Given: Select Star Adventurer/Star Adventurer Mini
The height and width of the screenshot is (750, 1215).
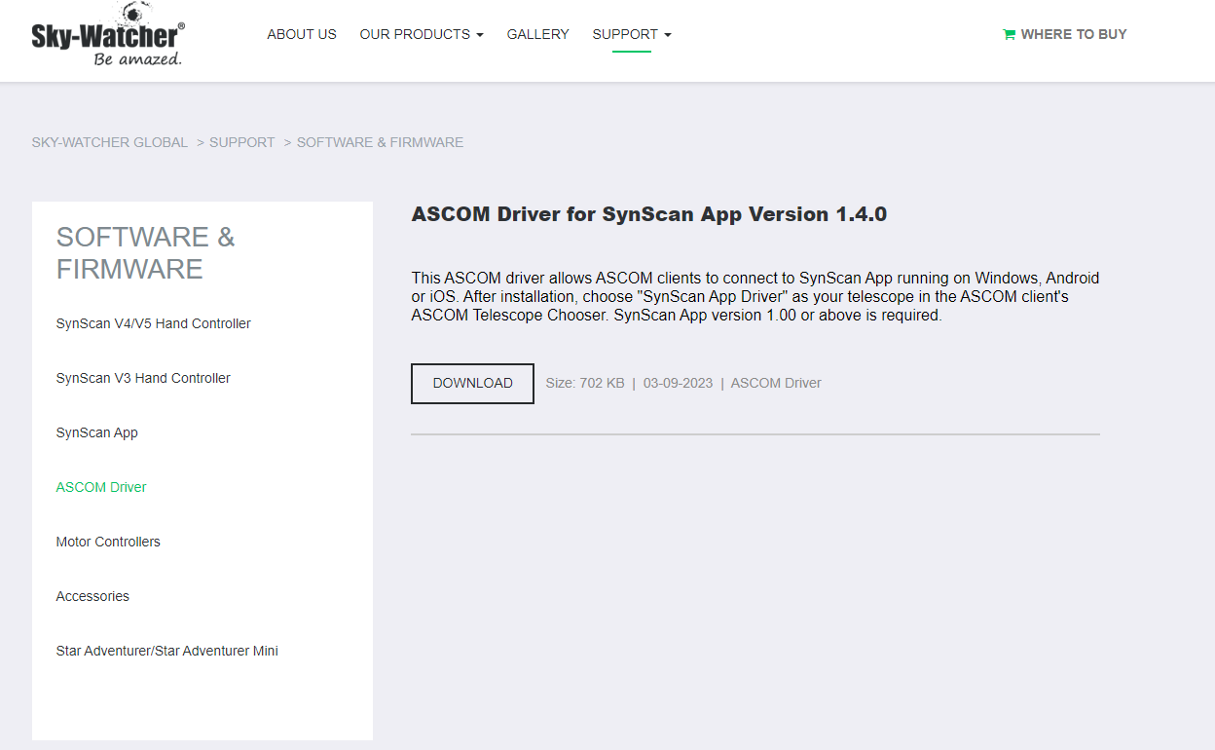Looking at the screenshot, I should (x=167, y=651).
